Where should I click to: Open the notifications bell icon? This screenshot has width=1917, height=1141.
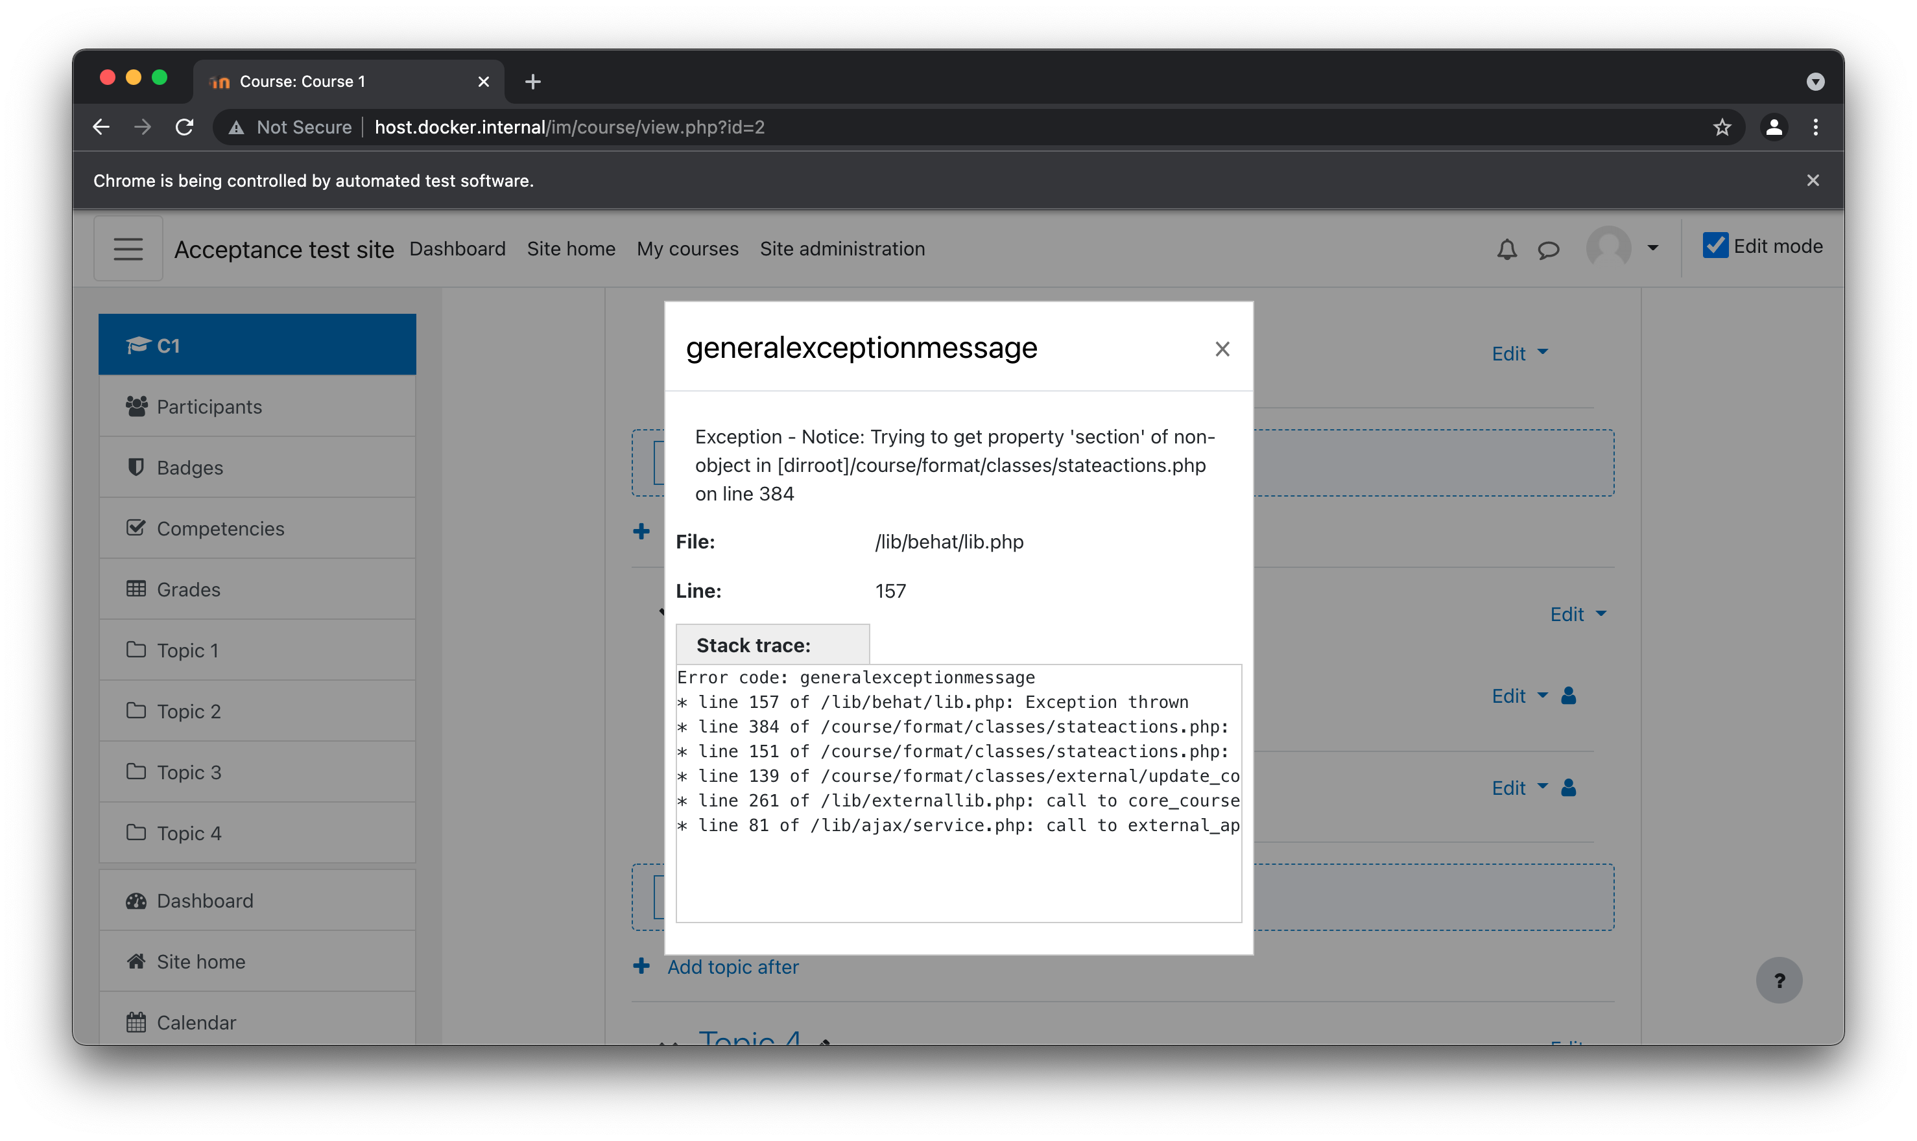(1506, 249)
